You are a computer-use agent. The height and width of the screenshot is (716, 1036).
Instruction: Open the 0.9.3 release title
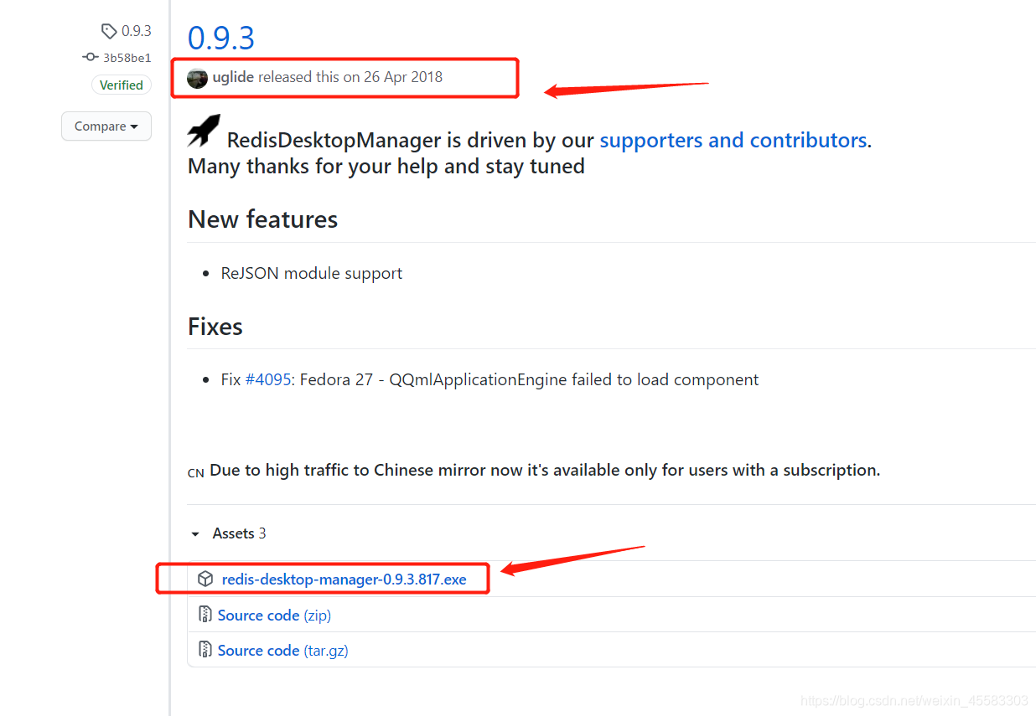[221, 38]
